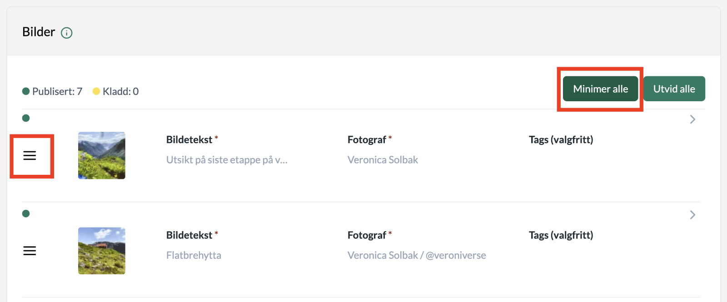This screenshot has height=302, width=727.
Task: Edit the Flatbrehytta caption field
Action: [194, 255]
